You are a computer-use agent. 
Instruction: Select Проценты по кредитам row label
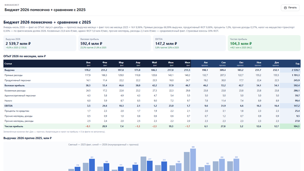coord(17,111)
